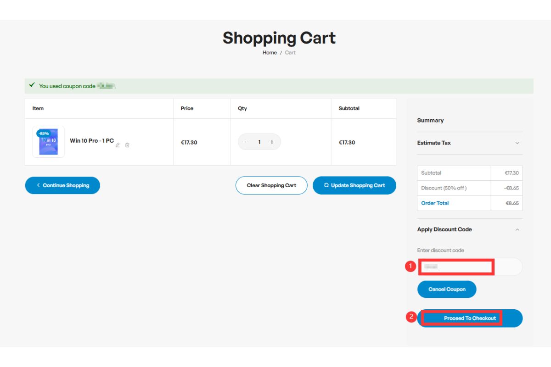This screenshot has width=551, height=367.
Task: Click the Estimate Tax section label
Action: pos(434,143)
